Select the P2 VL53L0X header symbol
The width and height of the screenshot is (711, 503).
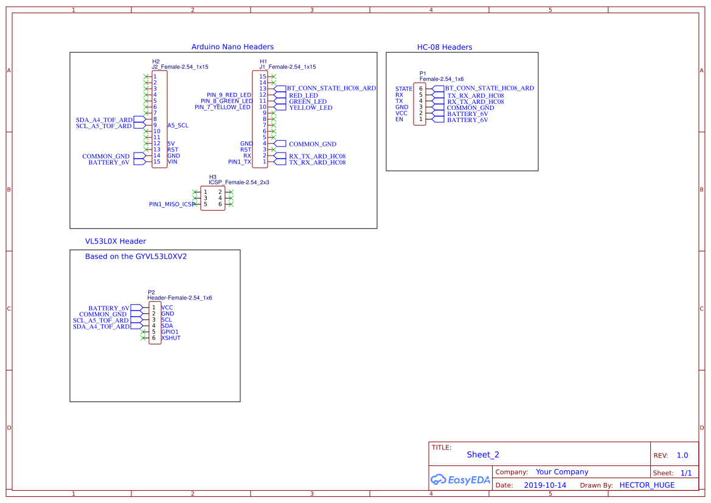tap(154, 323)
